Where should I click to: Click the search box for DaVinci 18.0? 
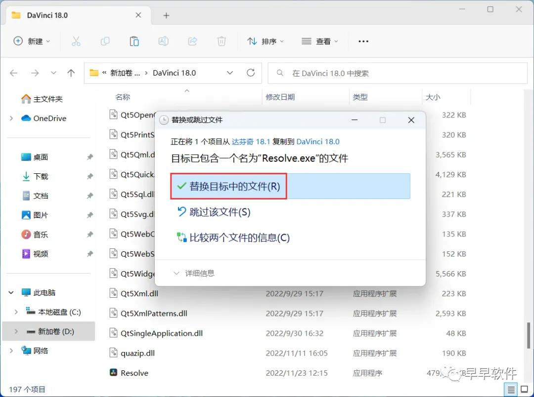point(398,73)
